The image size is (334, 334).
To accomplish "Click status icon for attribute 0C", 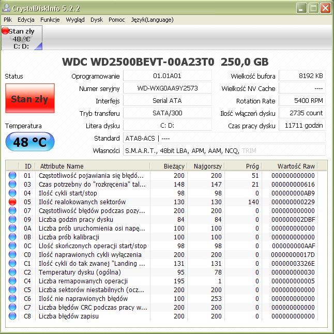I will click(x=12, y=246).
